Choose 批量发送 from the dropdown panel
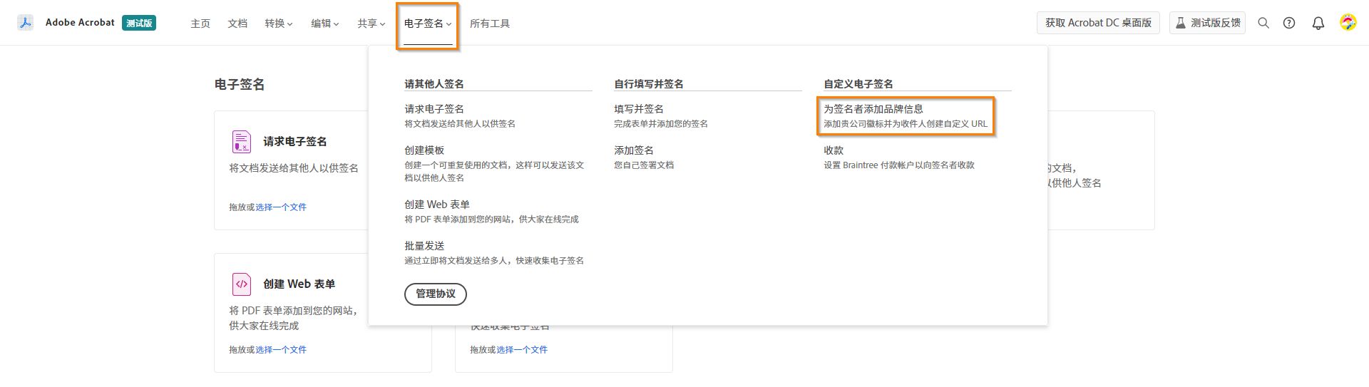 click(x=424, y=246)
